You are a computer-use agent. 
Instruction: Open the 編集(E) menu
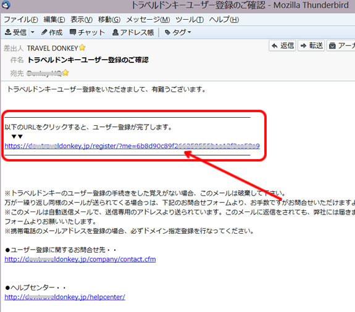54,20
